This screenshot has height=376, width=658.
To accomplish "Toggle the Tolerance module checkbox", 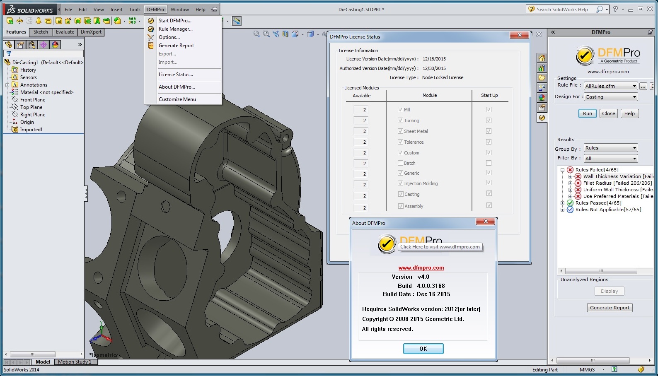I will pos(400,142).
